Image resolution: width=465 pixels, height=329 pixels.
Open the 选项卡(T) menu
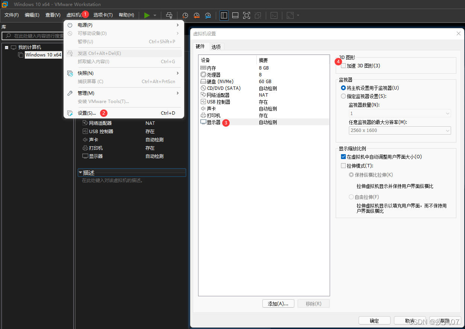tap(103, 15)
